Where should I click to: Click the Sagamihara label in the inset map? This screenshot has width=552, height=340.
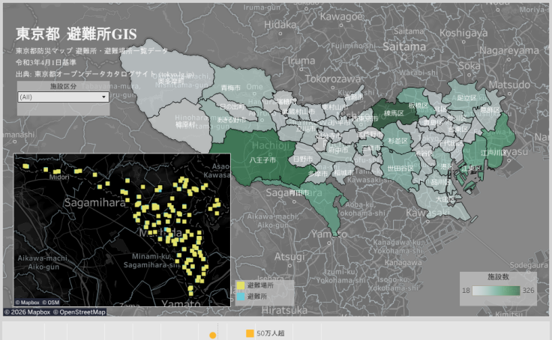tap(94, 203)
